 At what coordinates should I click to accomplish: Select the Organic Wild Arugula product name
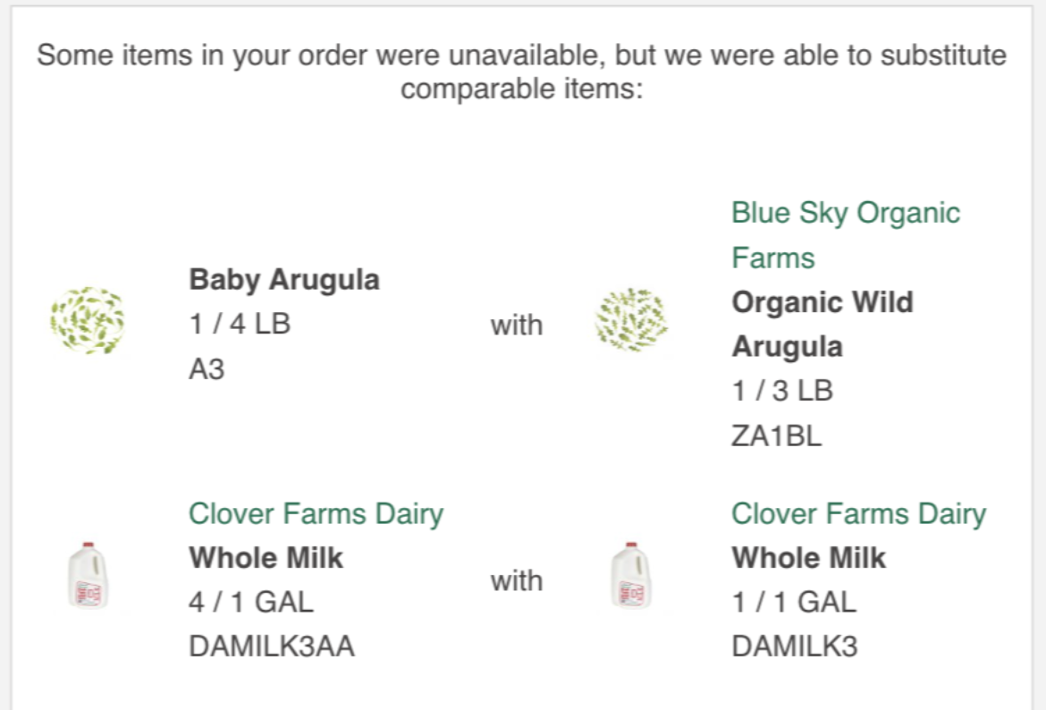(822, 325)
